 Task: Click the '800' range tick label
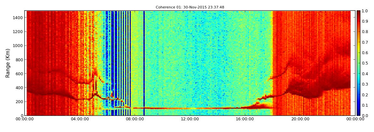point(20,60)
